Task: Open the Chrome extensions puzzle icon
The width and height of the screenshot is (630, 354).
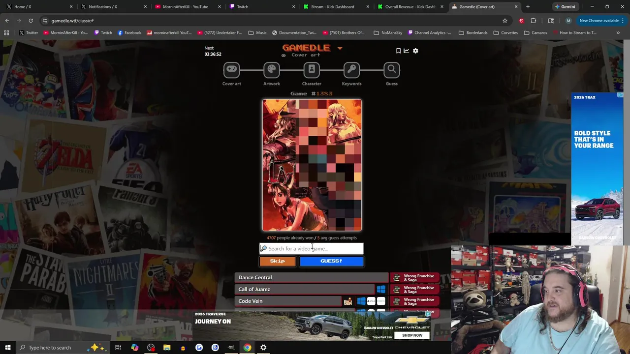Action: (534, 21)
